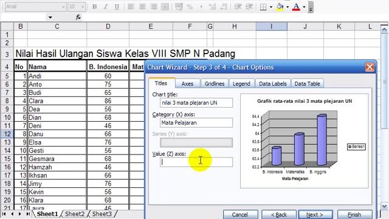This screenshot has width=389, height=219.
Task: Apply currency style format
Action: (x=179, y=7)
